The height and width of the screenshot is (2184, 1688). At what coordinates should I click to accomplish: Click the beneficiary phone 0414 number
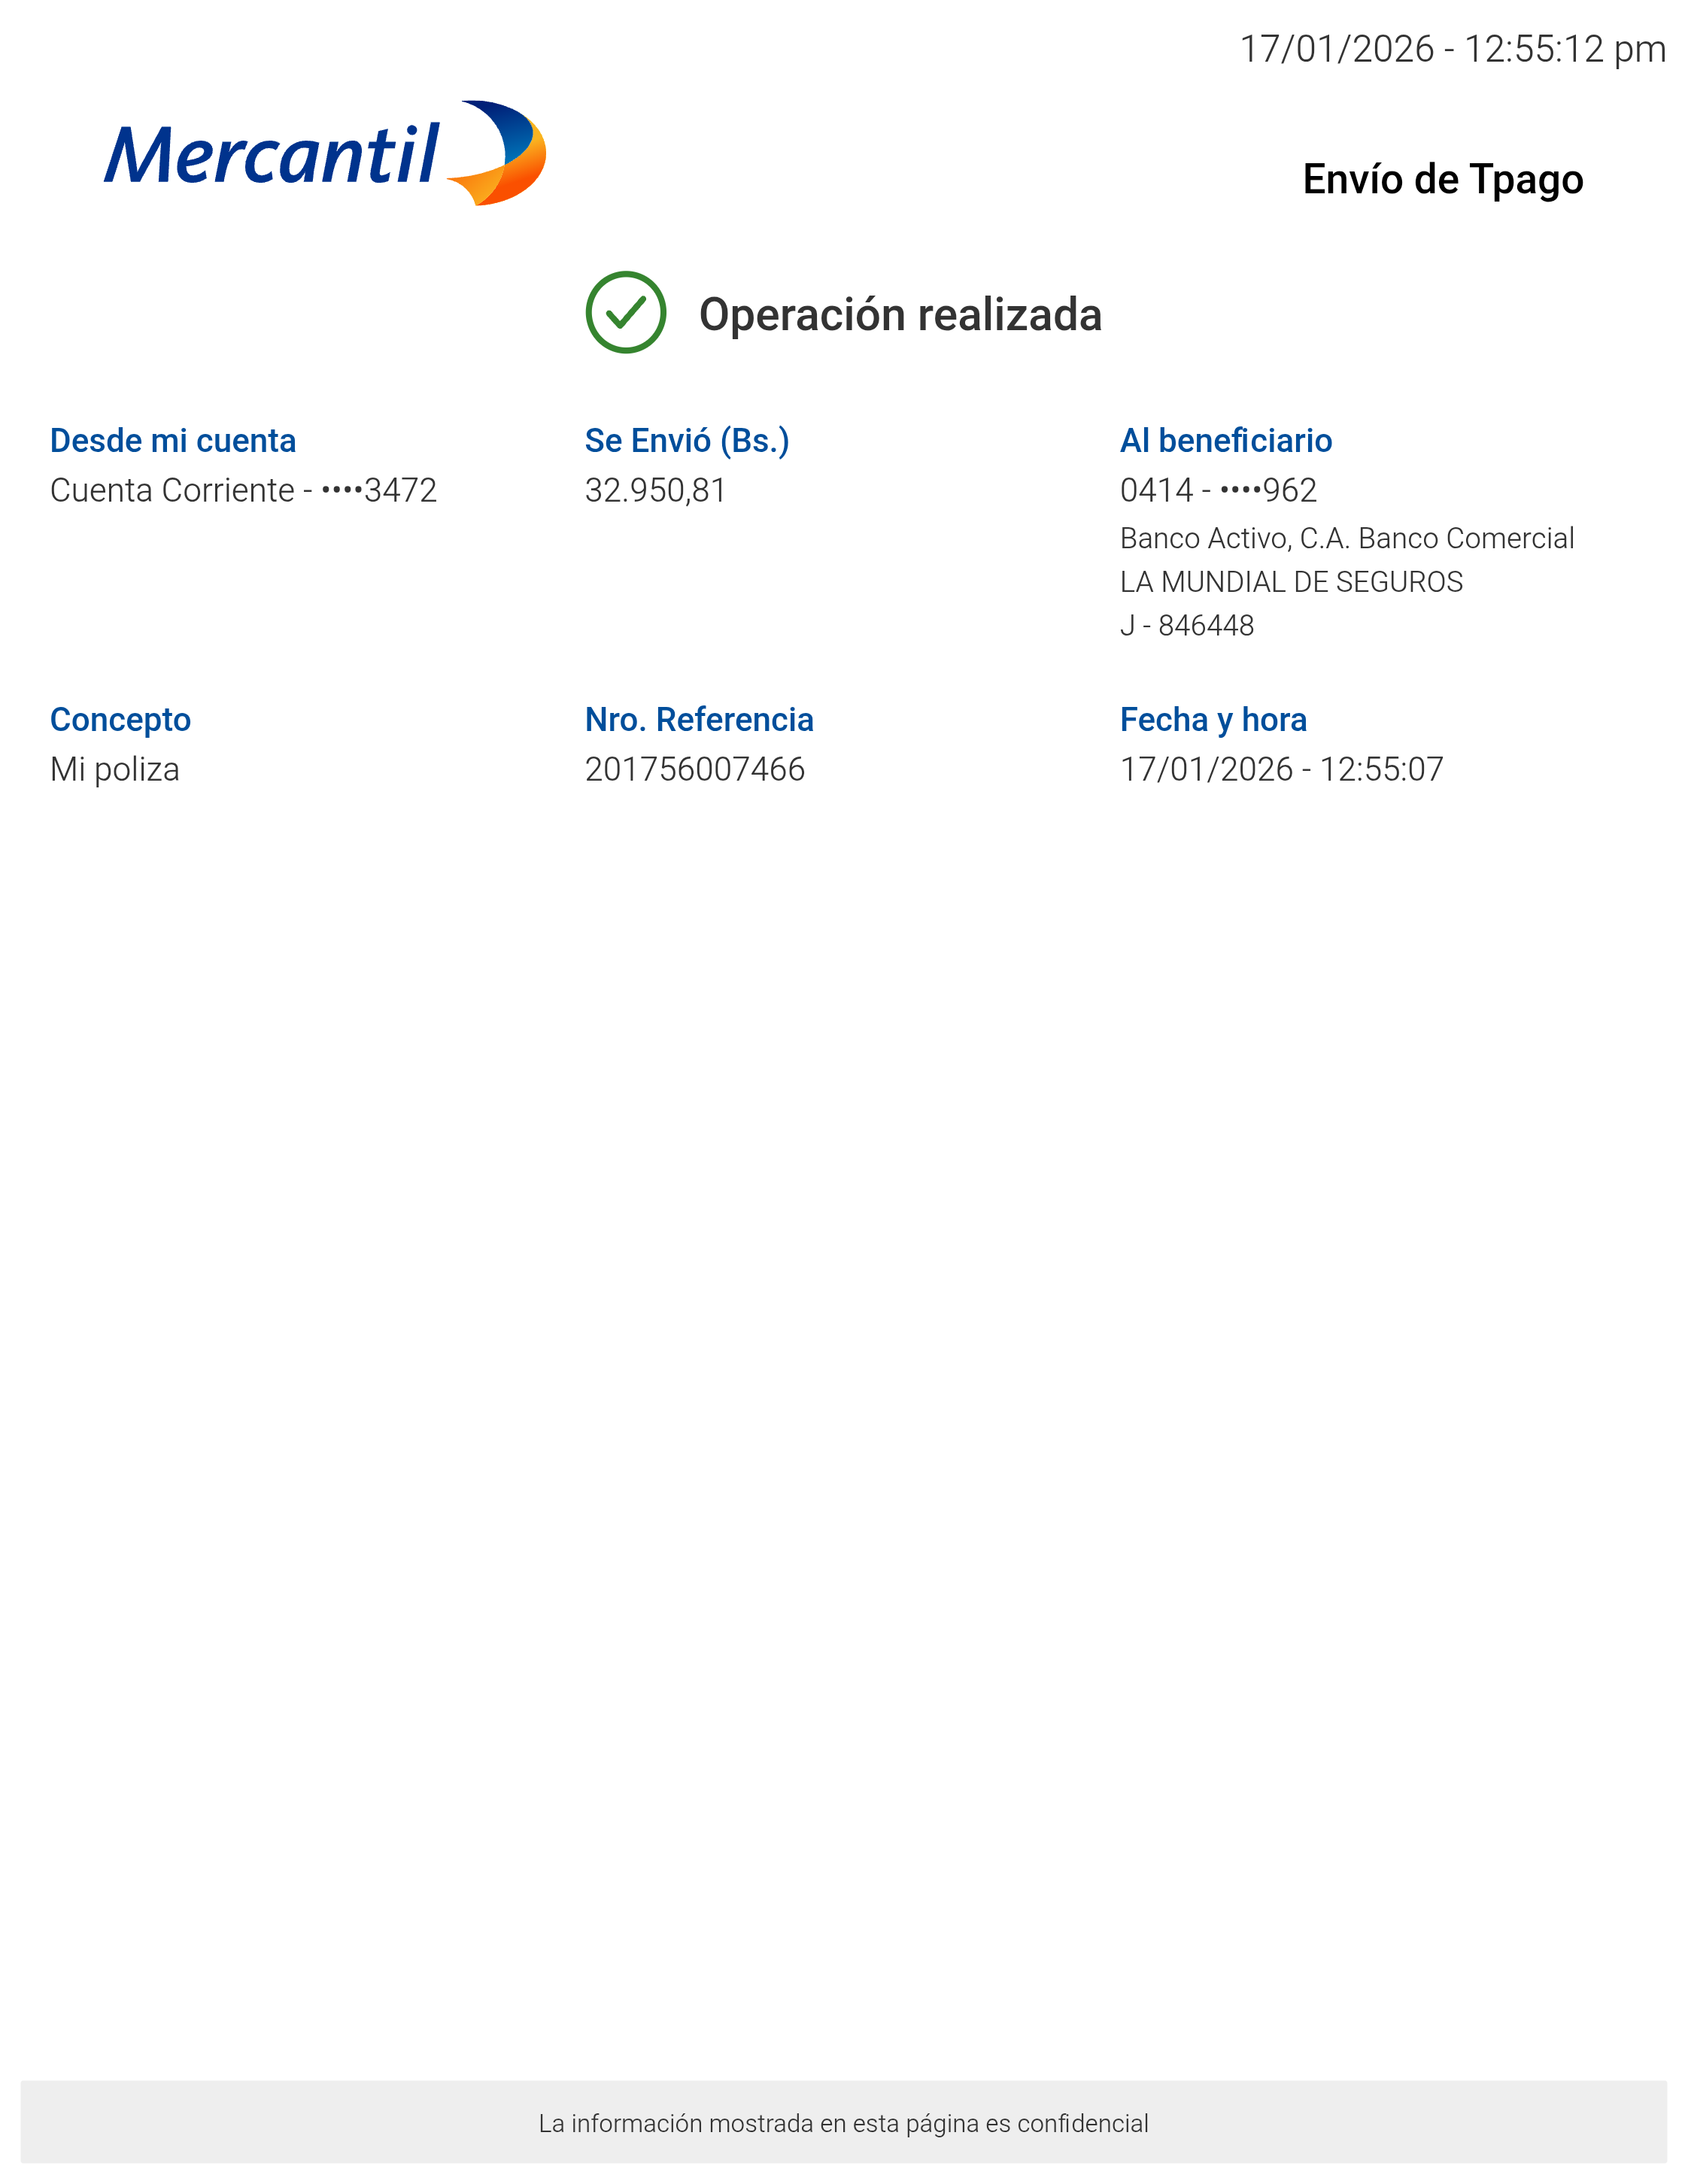point(1217,490)
